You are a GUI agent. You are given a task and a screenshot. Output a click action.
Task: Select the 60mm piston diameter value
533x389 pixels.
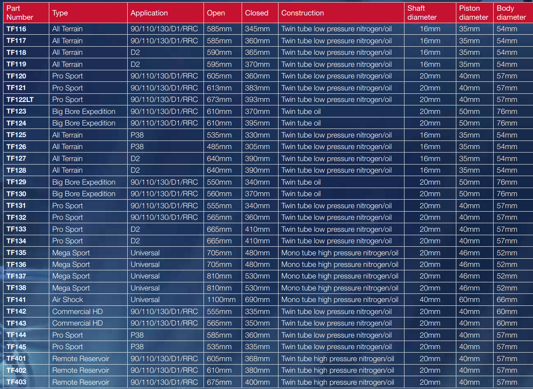point(470,300)
